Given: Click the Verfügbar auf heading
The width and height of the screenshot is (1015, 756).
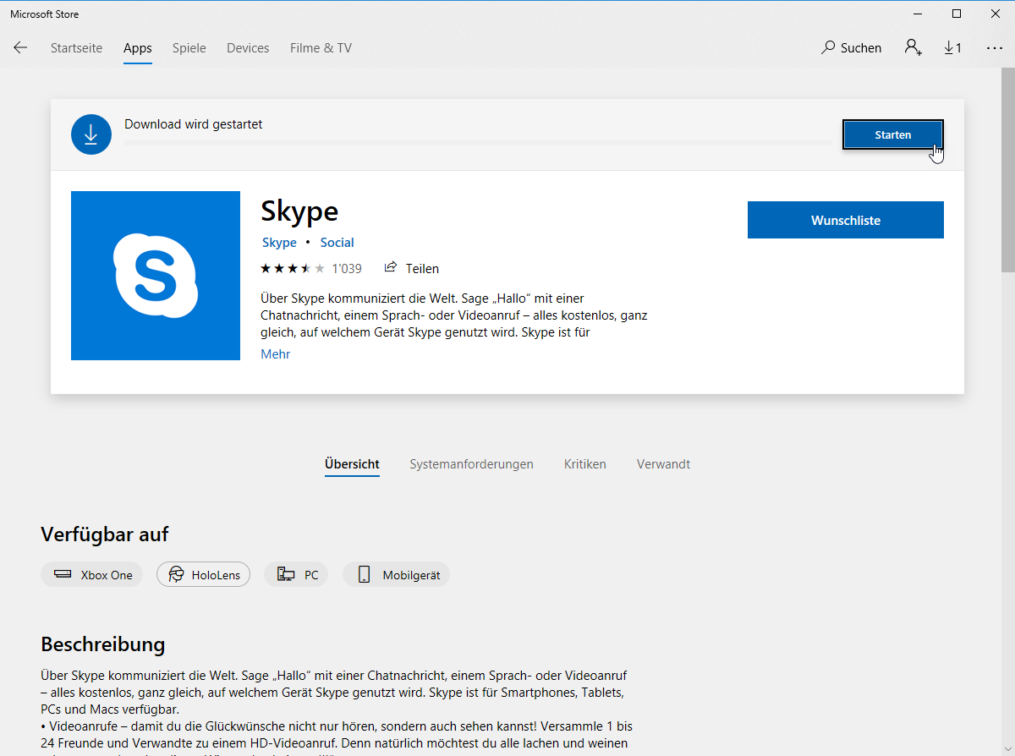Looking at the screenshot, I should tap(105, 534).
